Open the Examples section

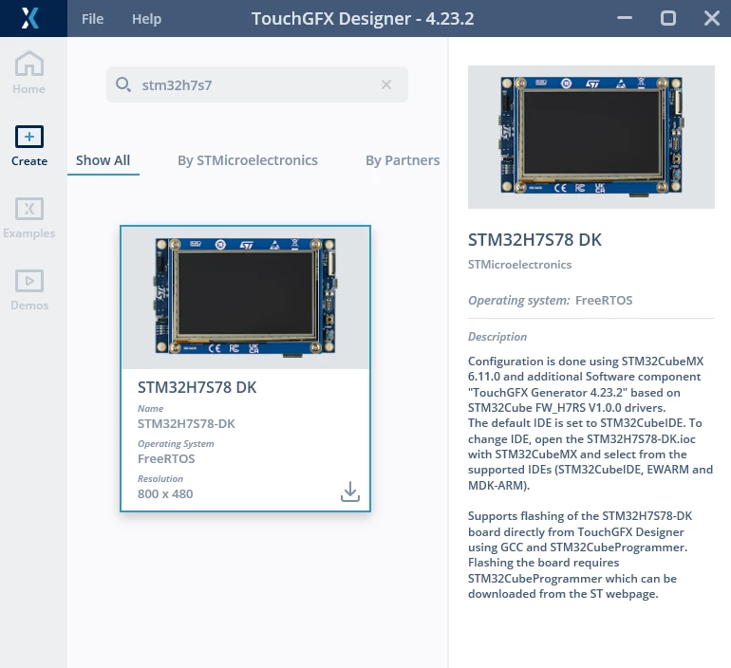28,218
